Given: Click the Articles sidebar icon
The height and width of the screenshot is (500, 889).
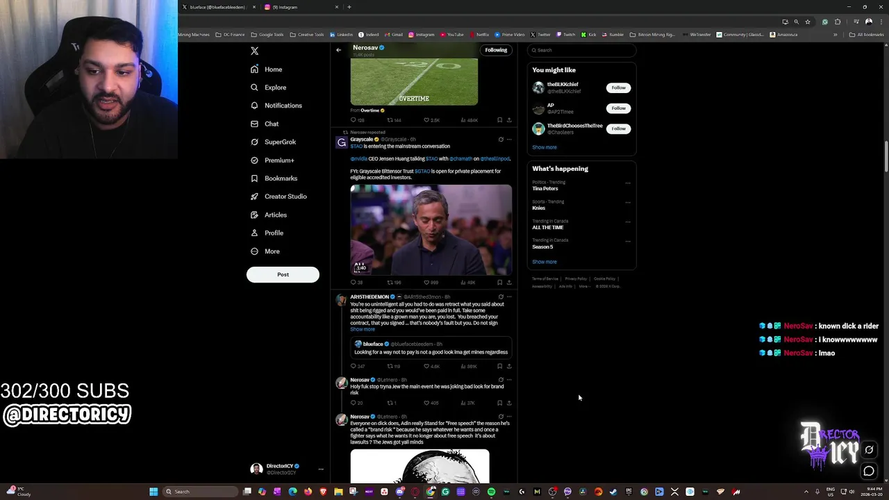Looking at the screenshot, I should pyautogui.click(x=254, y=215).
